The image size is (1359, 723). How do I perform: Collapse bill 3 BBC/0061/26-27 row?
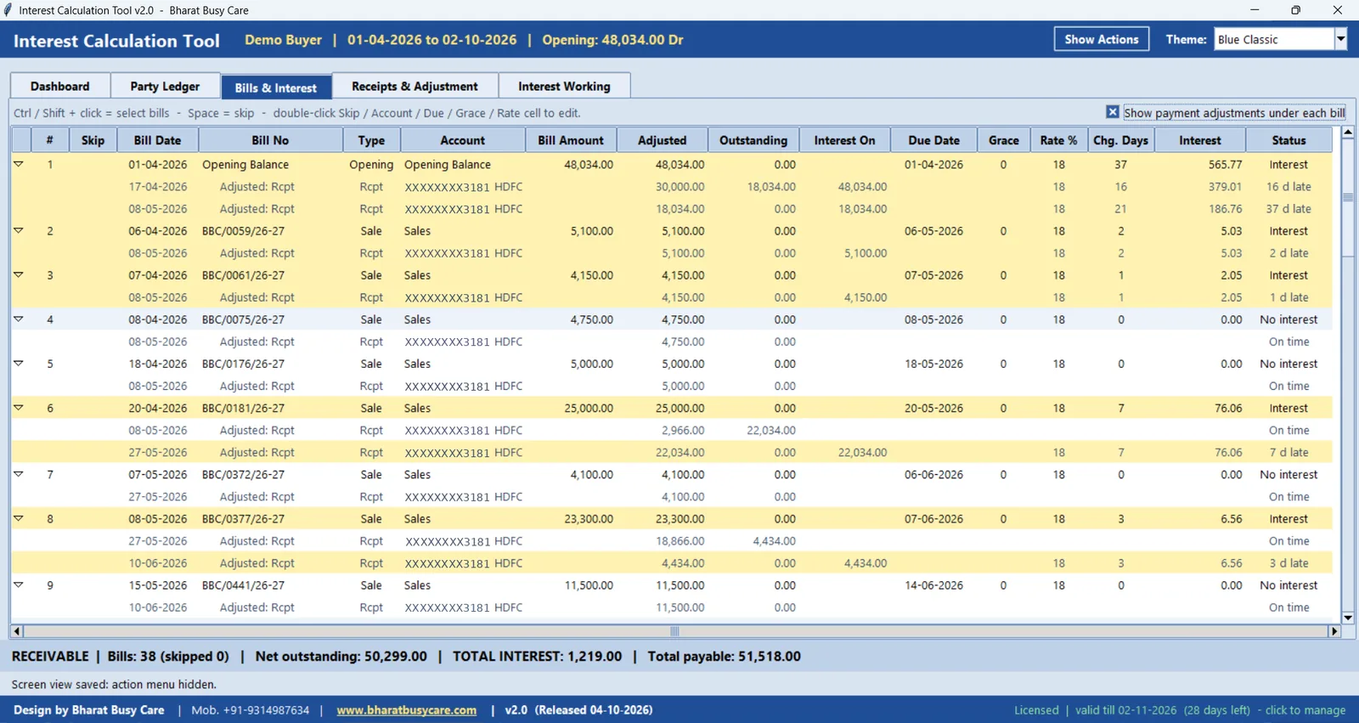pyautogui.click(x=18, y=274)
